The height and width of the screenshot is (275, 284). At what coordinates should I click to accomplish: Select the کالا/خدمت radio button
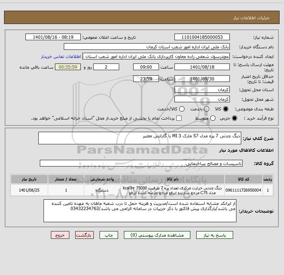pyautogui.click(x=182, y=109)
